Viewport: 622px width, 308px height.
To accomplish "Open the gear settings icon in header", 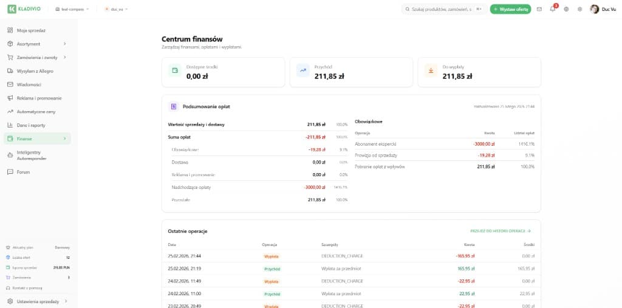I will [x=579, y=9].
